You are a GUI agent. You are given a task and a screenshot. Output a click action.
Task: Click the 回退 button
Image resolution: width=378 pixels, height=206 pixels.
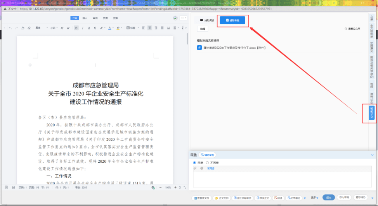[x=278, y=198]
